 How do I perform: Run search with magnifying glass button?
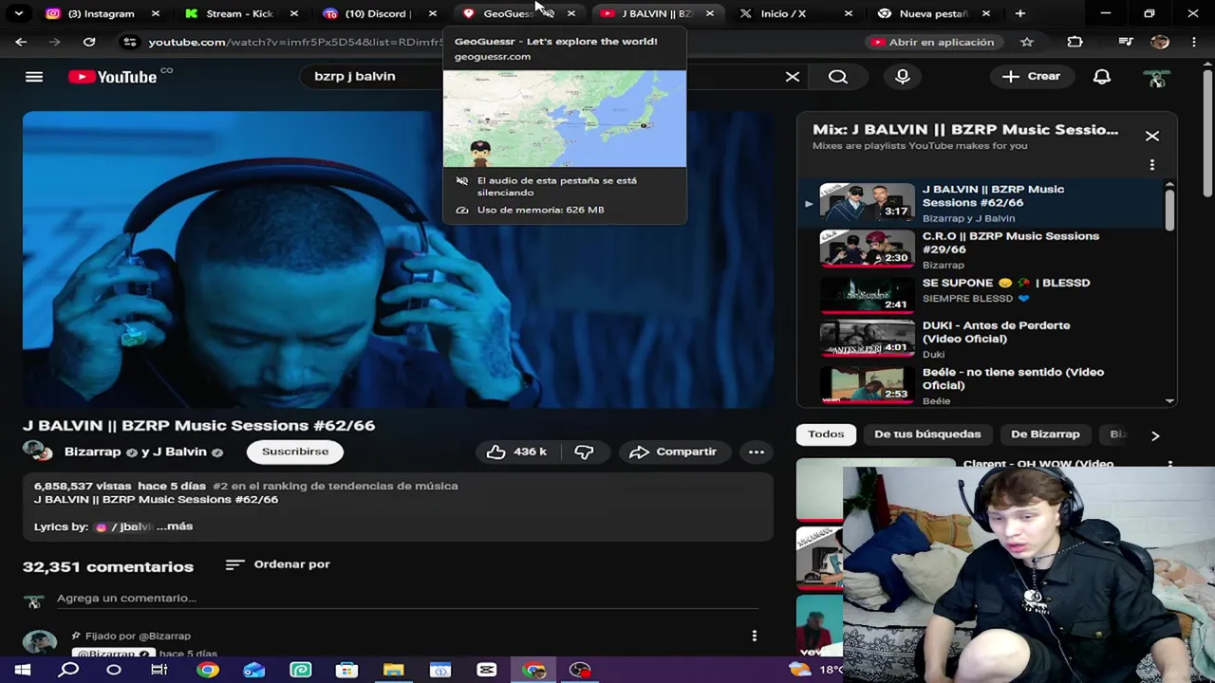[838, 77]
